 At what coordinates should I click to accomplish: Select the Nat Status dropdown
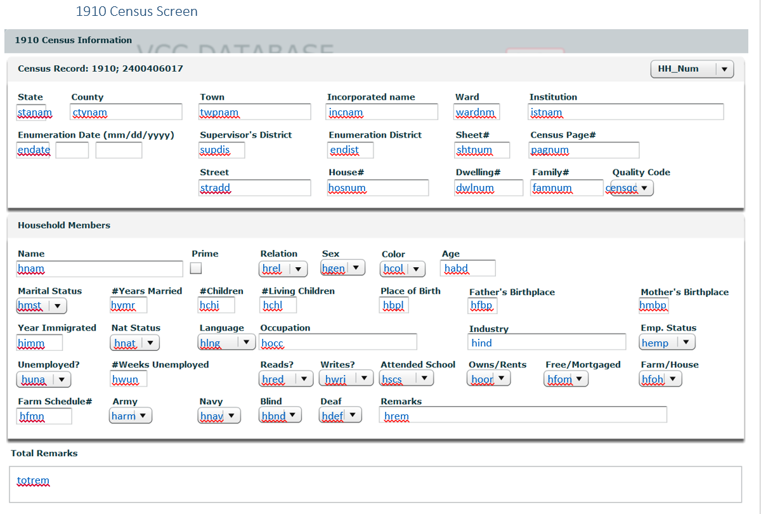[135, 343]
